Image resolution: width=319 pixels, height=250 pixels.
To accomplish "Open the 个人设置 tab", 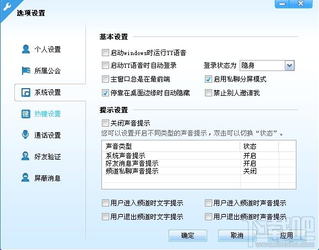I will (47, 49).
